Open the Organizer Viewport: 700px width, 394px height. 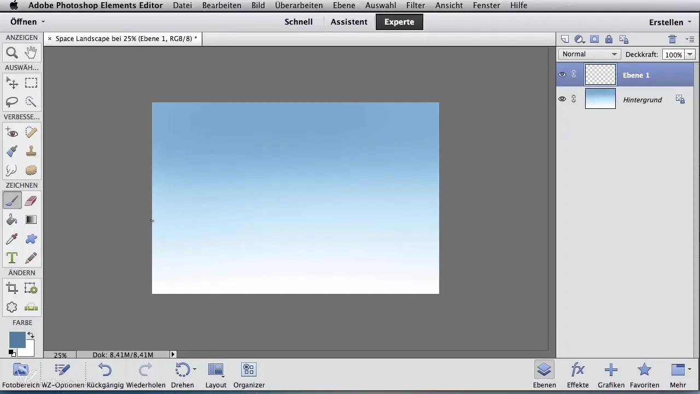[249, 374]
